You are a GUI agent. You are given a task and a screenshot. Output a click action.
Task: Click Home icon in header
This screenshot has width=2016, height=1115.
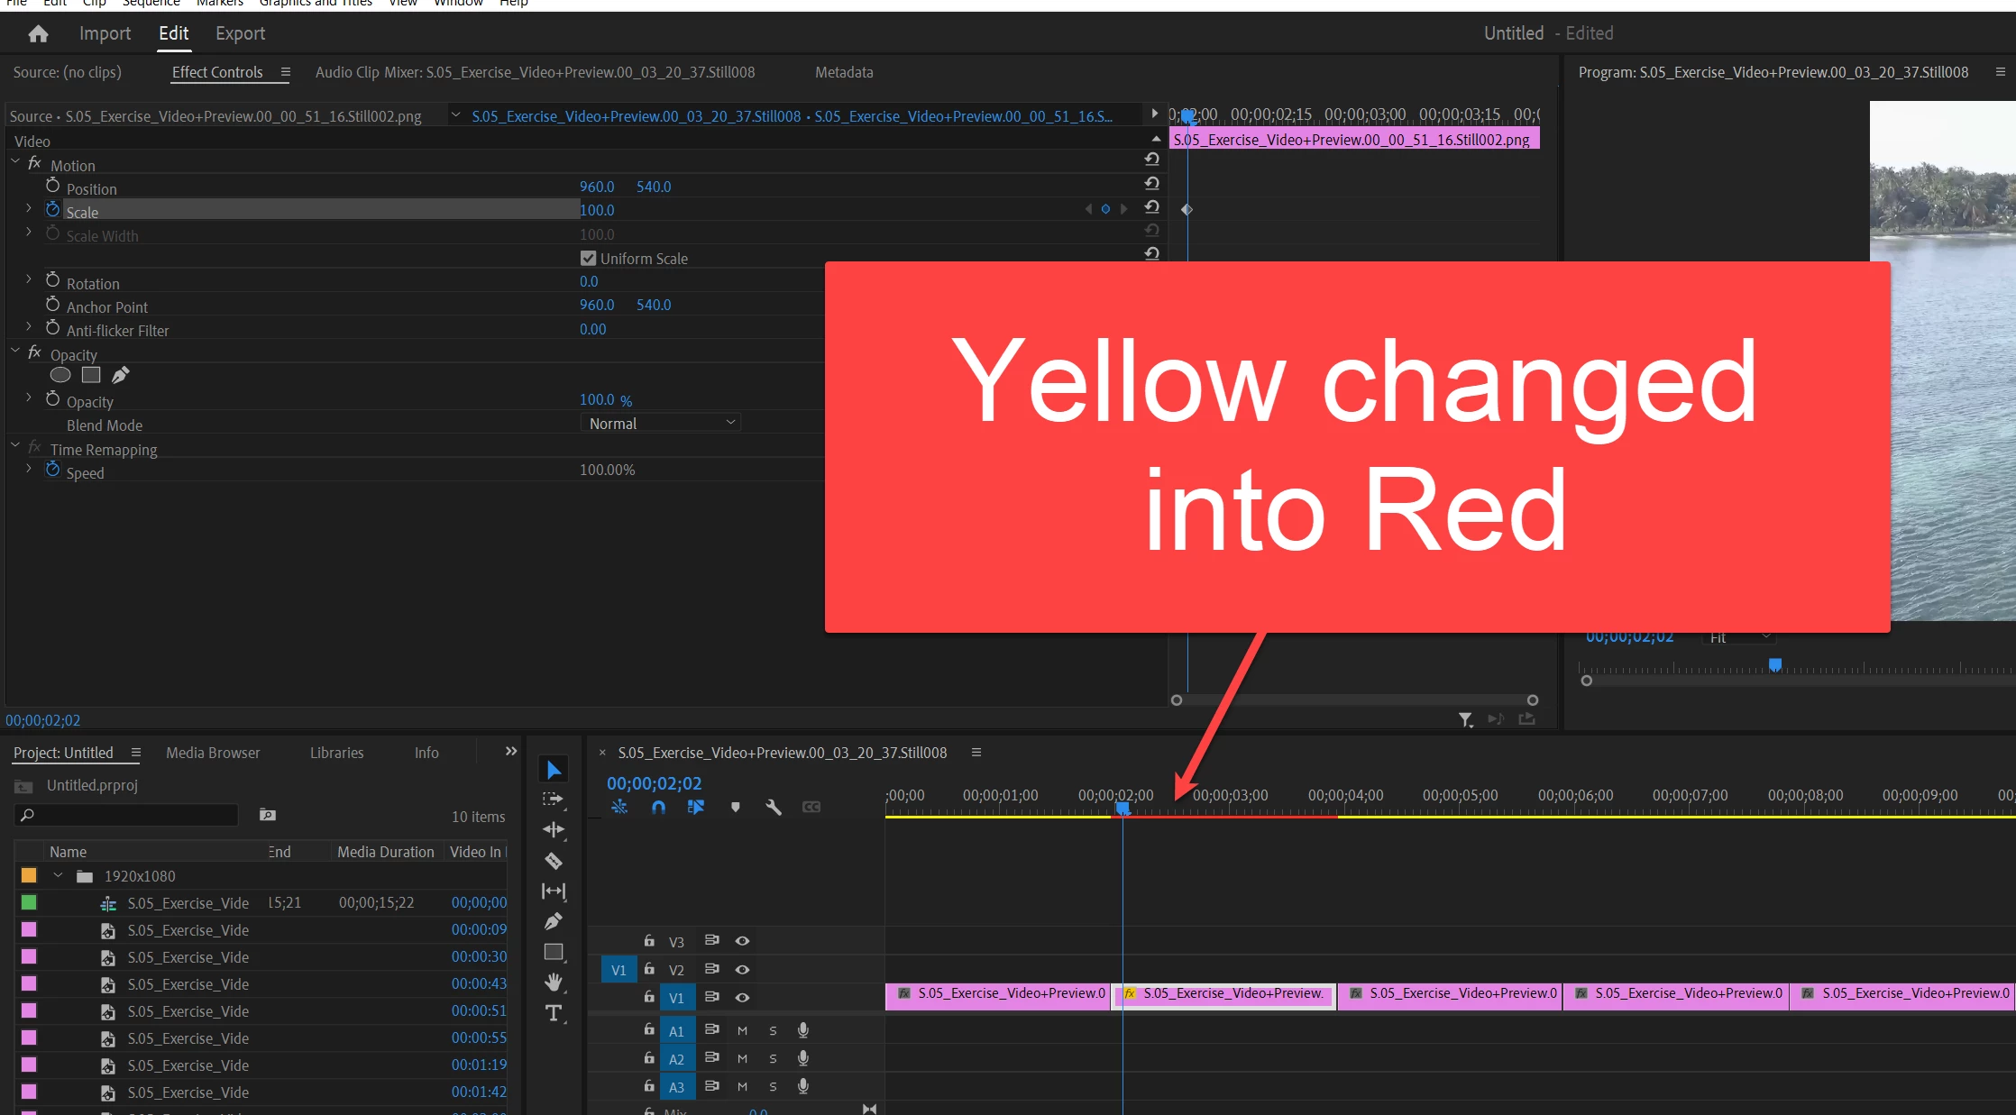(x=38, y=34)
